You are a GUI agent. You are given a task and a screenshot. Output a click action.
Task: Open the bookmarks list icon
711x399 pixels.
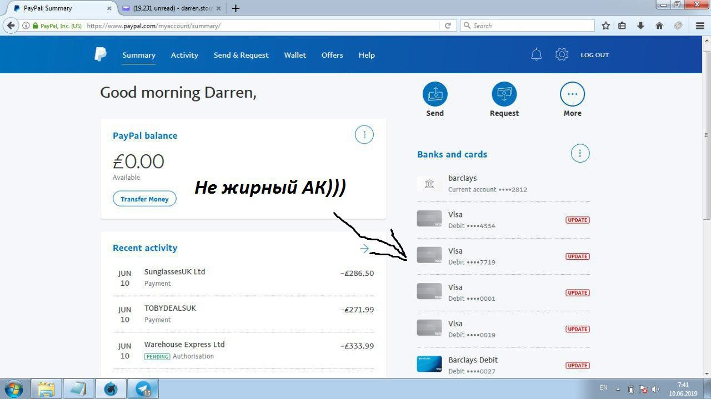[x=622, y=26]
